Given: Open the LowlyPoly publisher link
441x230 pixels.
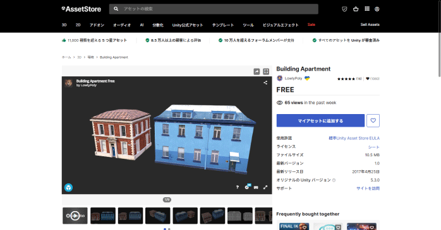Looking at the screenshot, I should [293, 78].
